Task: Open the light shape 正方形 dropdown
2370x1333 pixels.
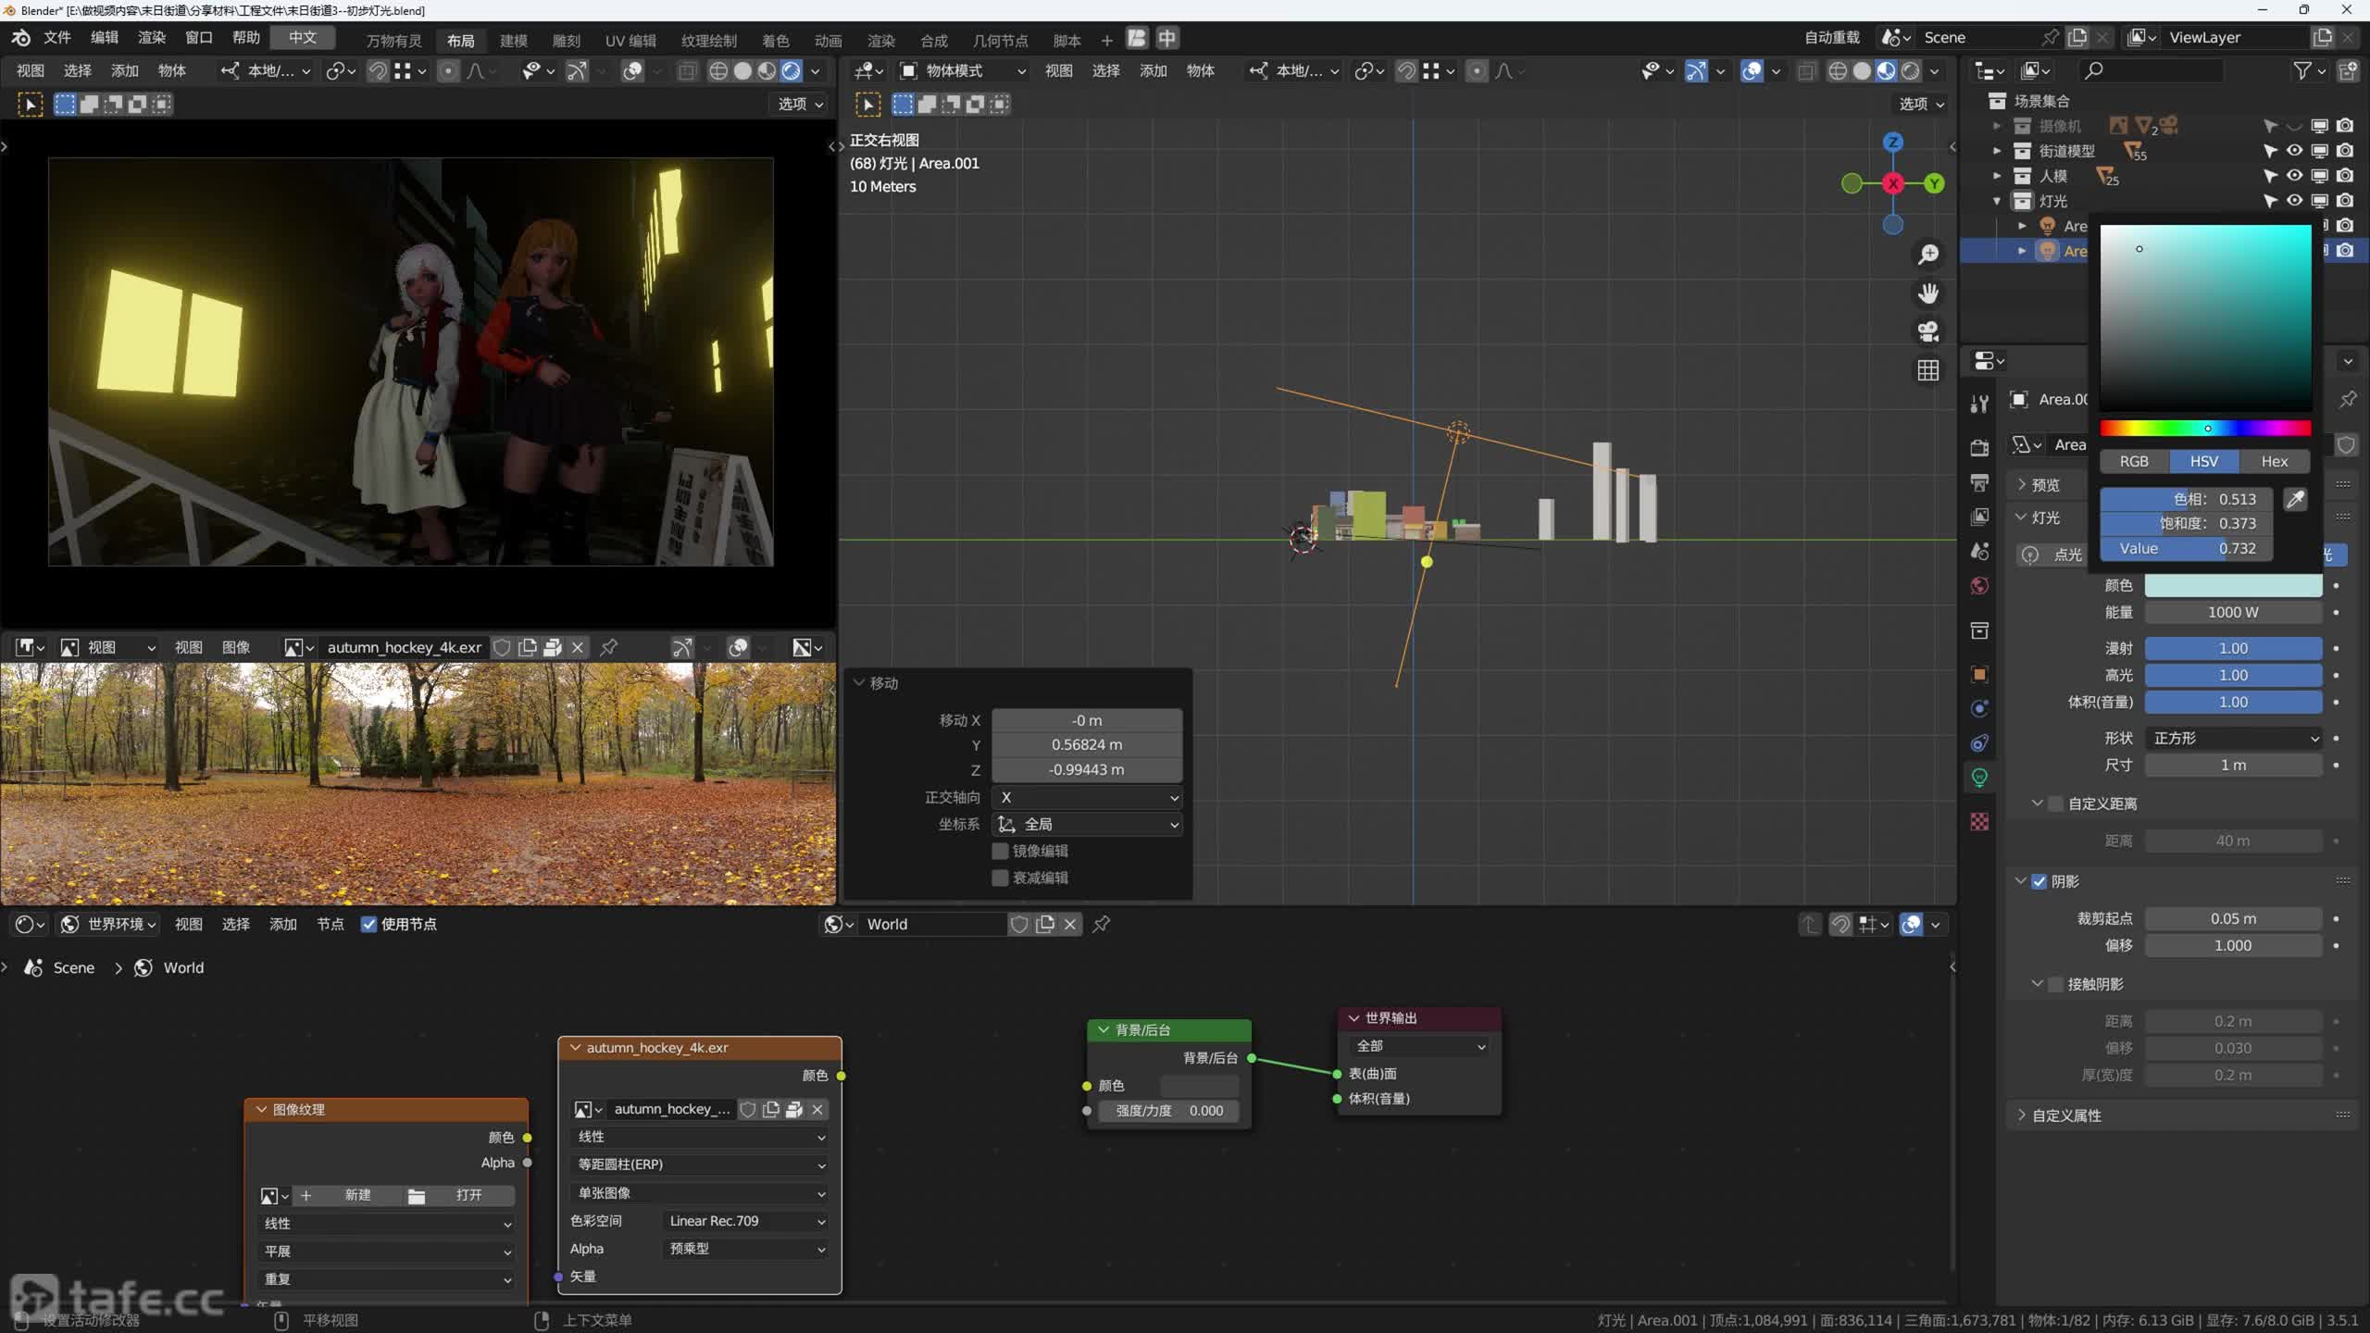Action: (x=2233, y=738)
